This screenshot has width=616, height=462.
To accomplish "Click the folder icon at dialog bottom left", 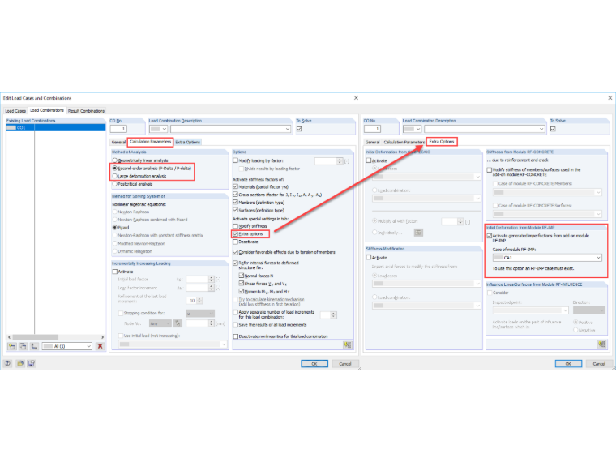I will click(x=20, y=364).
